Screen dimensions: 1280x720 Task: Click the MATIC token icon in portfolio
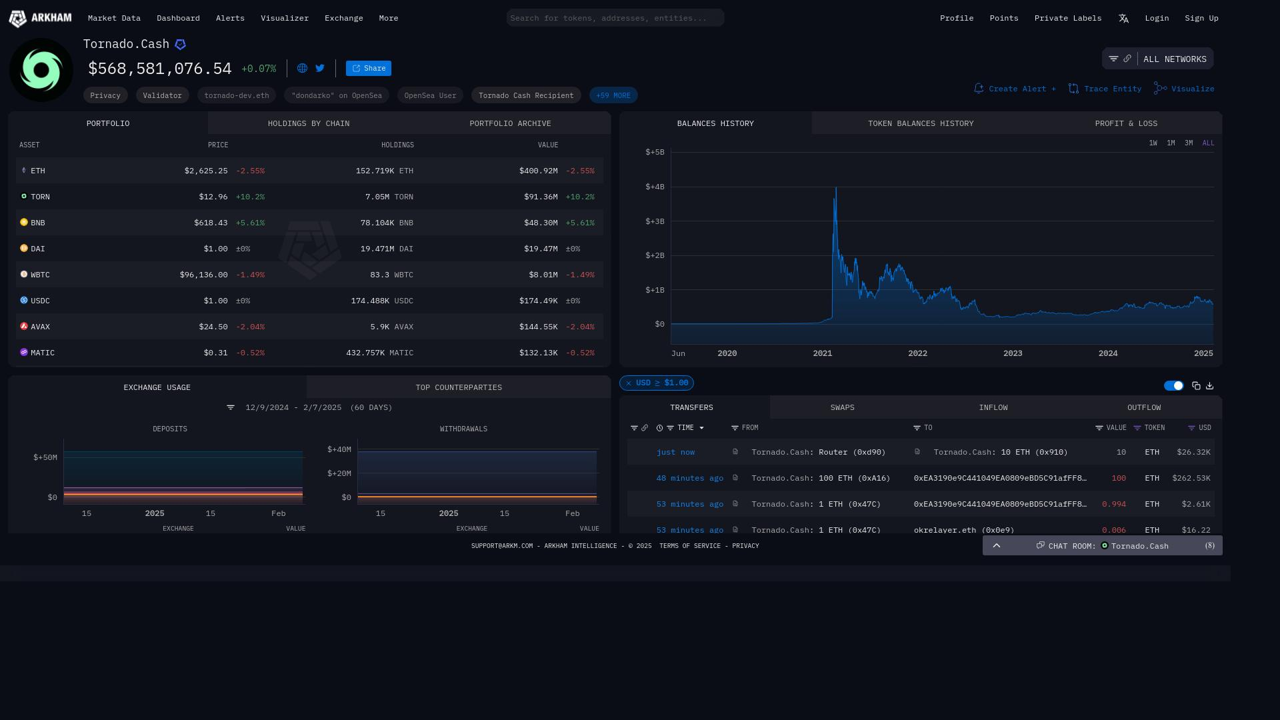24,353
